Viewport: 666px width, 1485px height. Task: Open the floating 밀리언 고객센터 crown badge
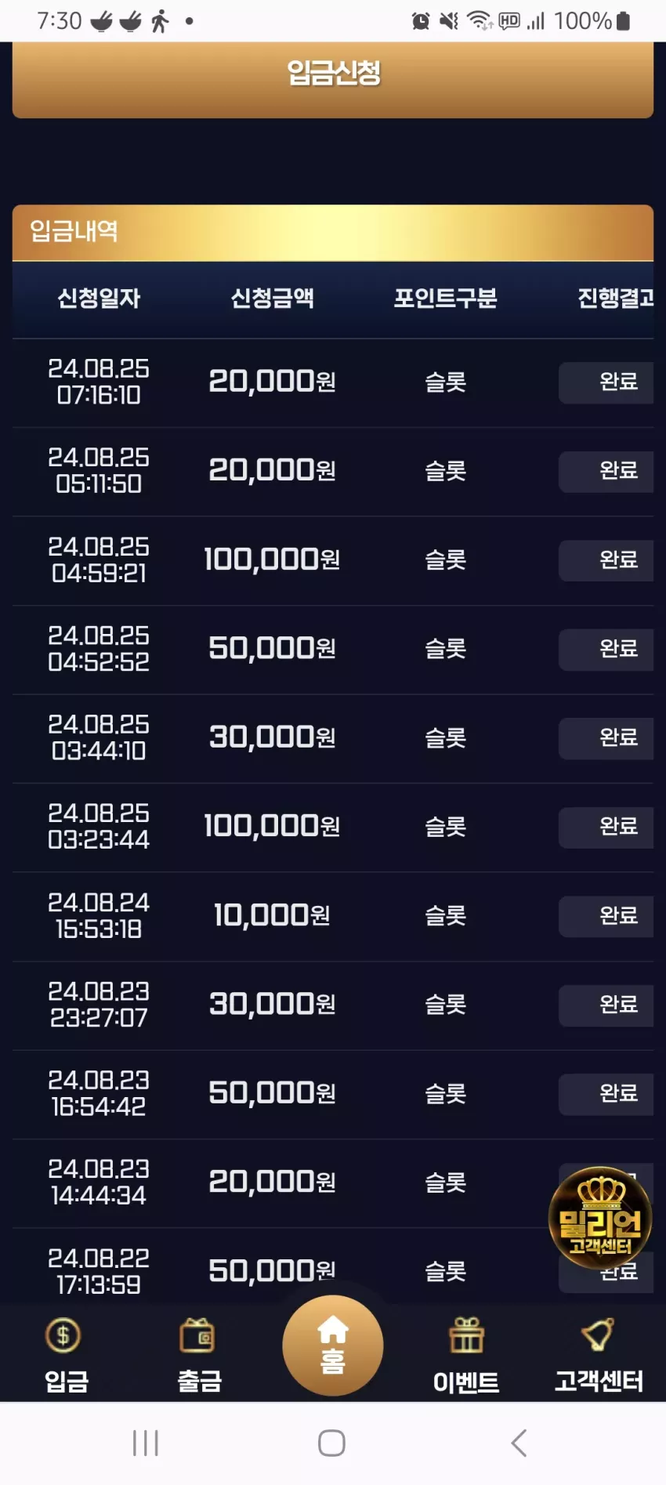pyautogui.click(x=600, y=1218)
